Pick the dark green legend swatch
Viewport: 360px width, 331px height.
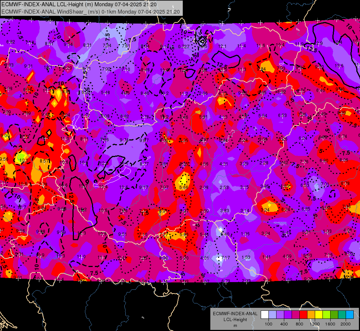point(334,315)
